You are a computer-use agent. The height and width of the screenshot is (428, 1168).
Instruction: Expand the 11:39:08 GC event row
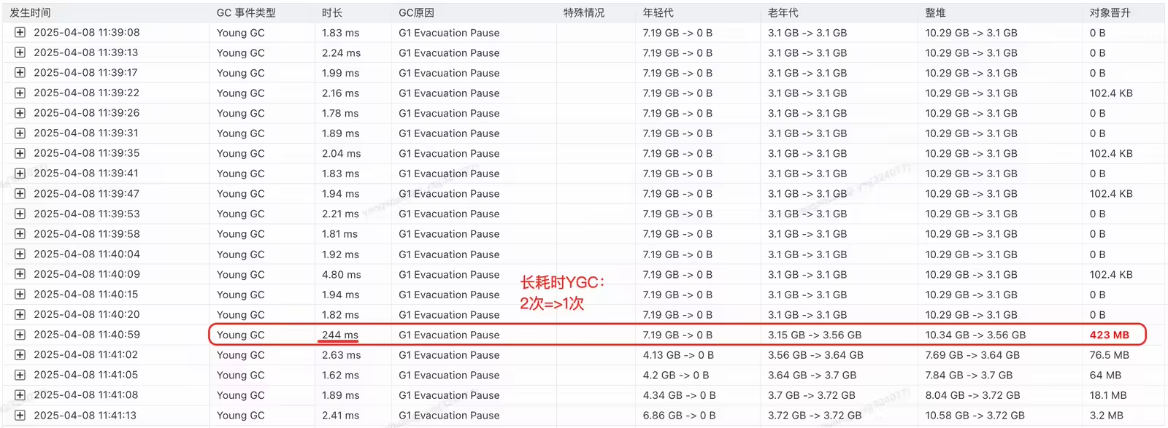20,33
